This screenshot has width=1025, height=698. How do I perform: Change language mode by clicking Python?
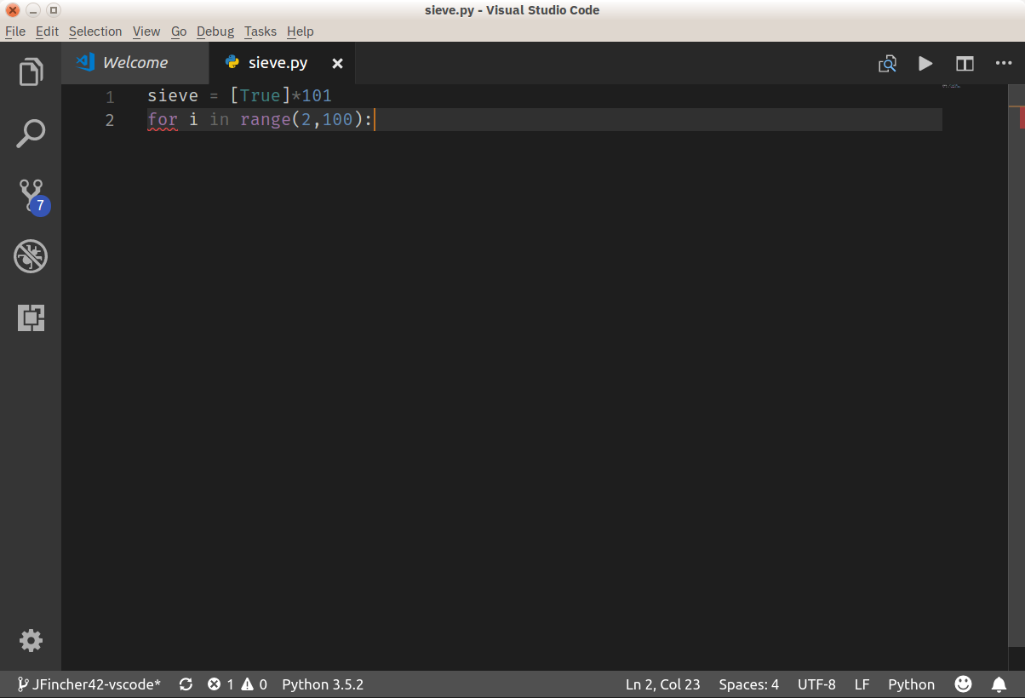tap(911, 684)
